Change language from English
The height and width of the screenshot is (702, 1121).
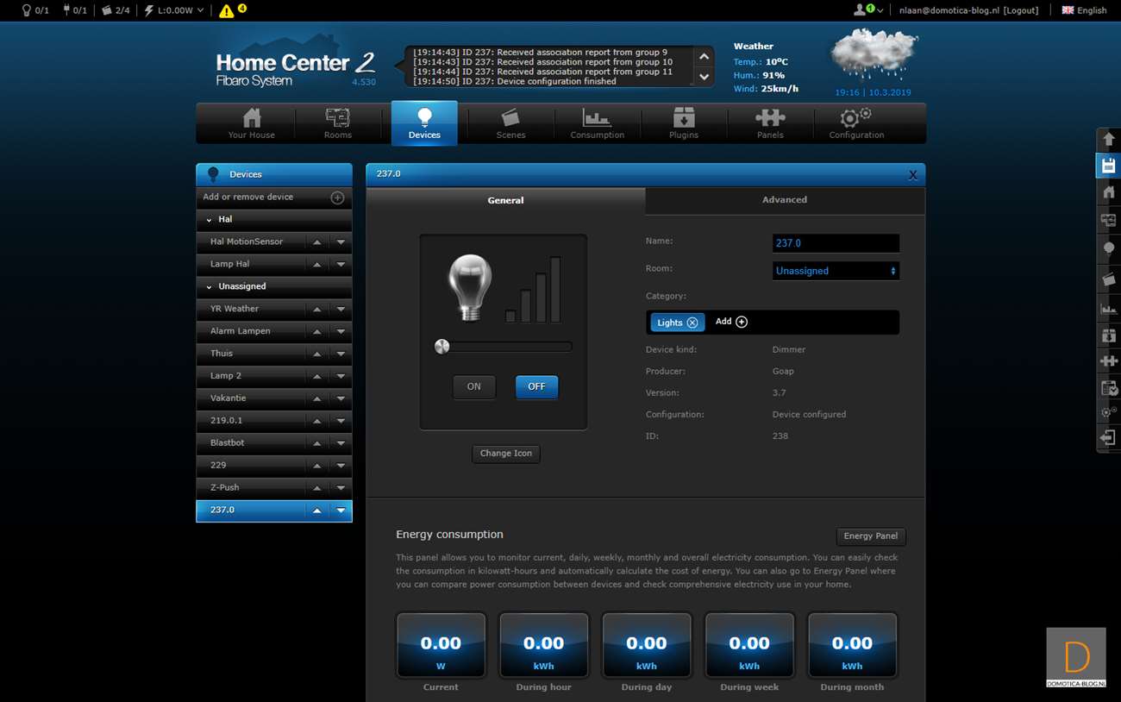pyautogui.click(x=1084, y=10)
